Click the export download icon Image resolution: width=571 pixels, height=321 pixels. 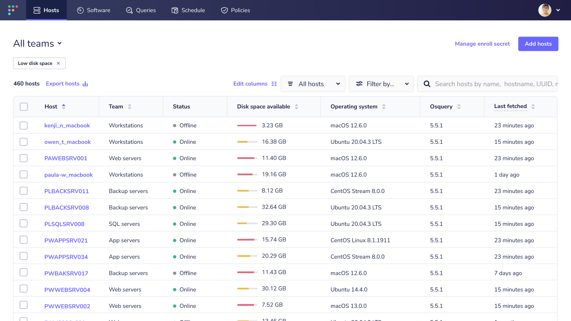click(85, 84)
